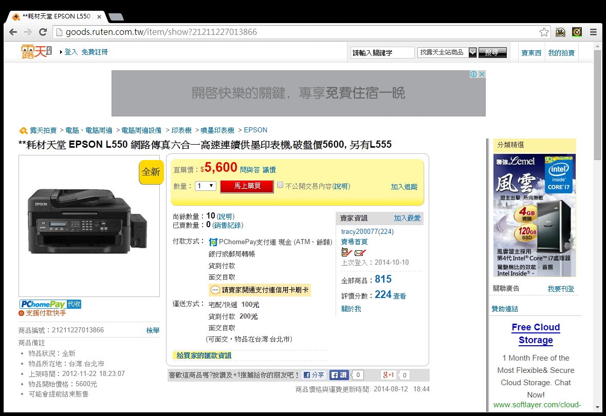606x416 pixels.
Task: Click the Ruten 露天 logo
Action: 36,52
